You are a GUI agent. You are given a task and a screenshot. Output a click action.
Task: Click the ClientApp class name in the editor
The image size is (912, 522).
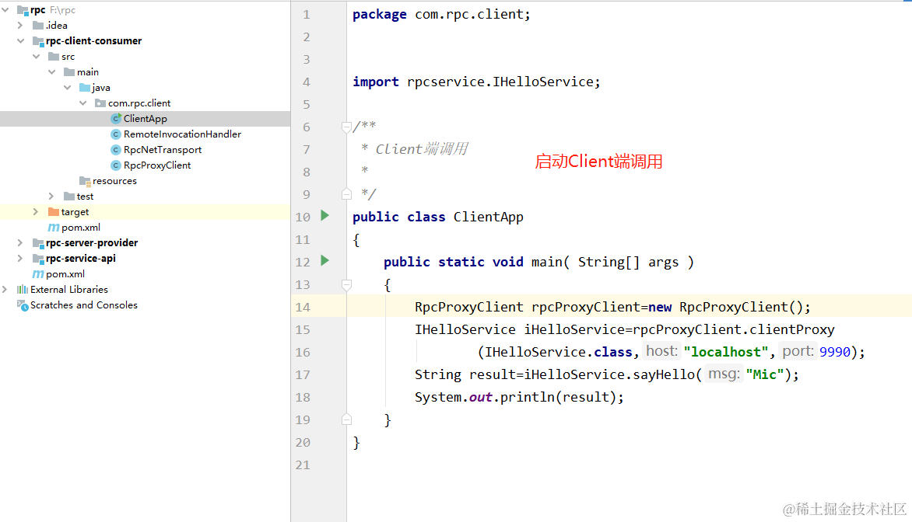[489, 217]
